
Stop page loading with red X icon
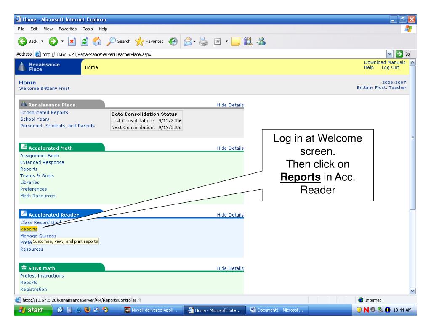72,42
